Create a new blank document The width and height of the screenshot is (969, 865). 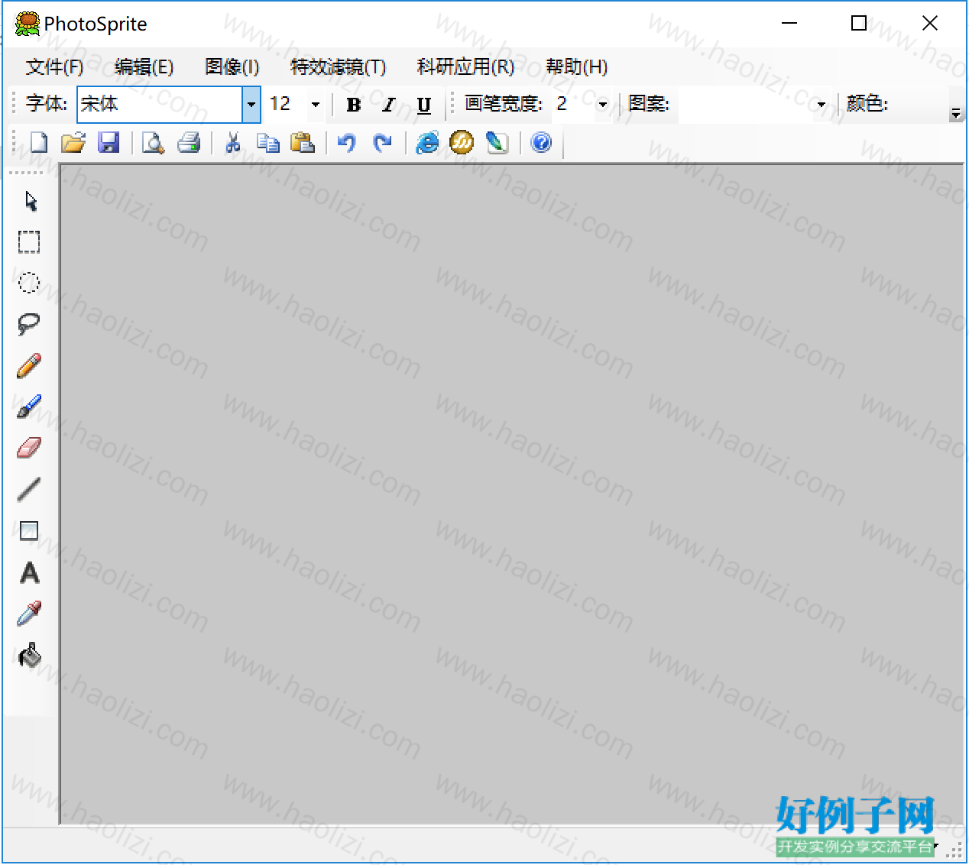pyautogui.click(x=38, y=143)
